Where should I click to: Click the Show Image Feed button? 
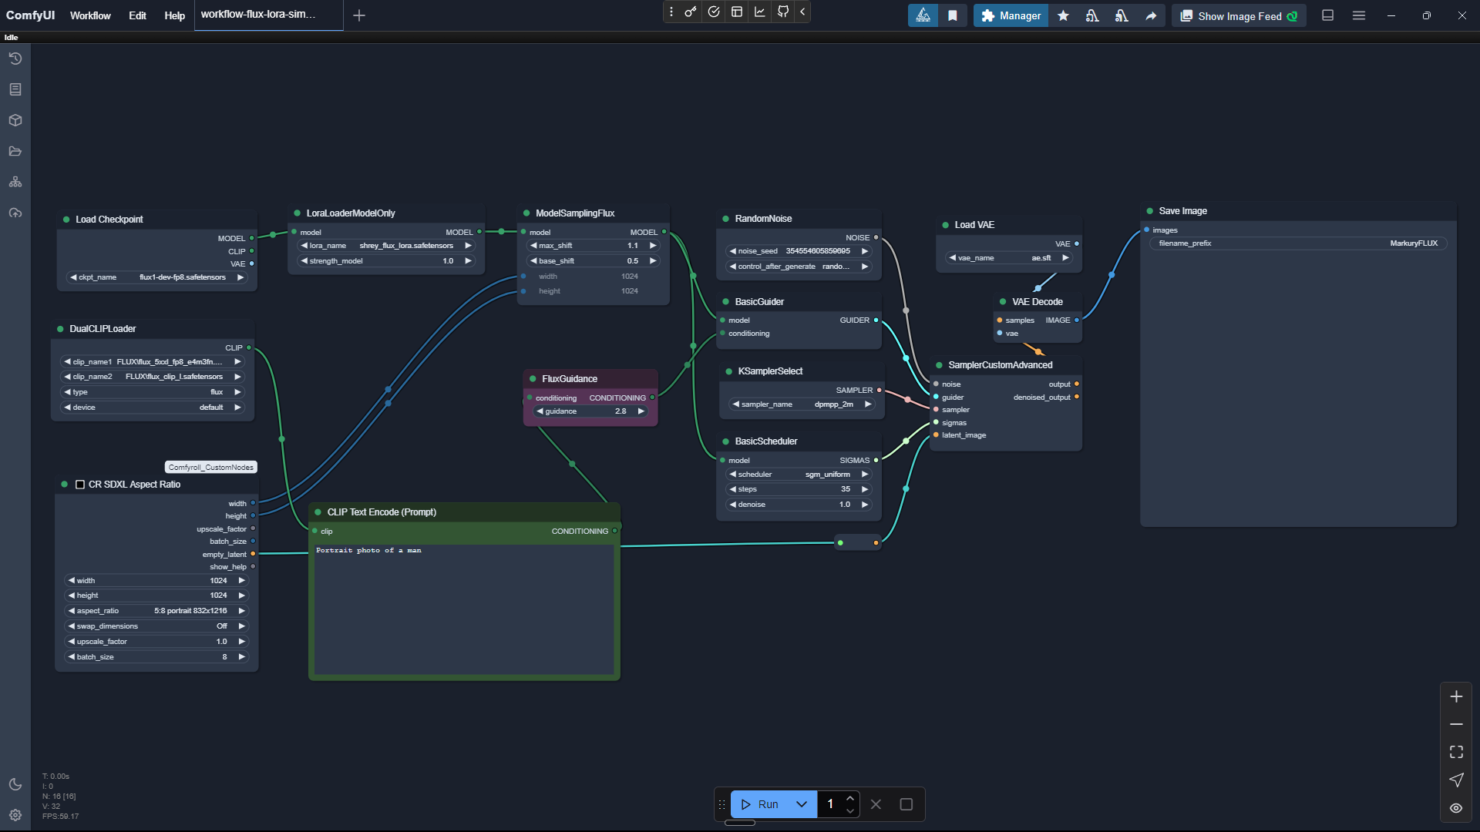[1239, 15]
